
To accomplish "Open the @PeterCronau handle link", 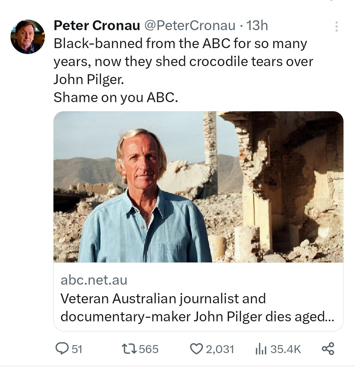I will [190, 25].
